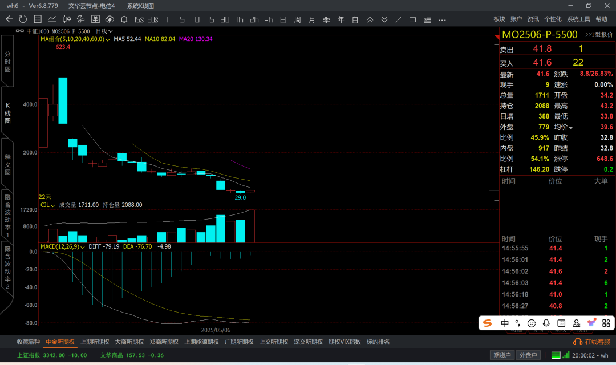The width and height of the screenshot is (616, 365).
Task: Switch to the 隐含波动率2 side tab
Action: [x=7, y=267]
